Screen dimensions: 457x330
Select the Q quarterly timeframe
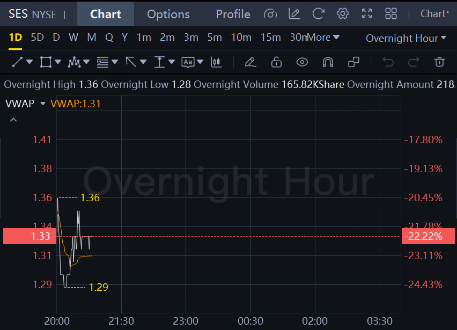coord(109,38)
